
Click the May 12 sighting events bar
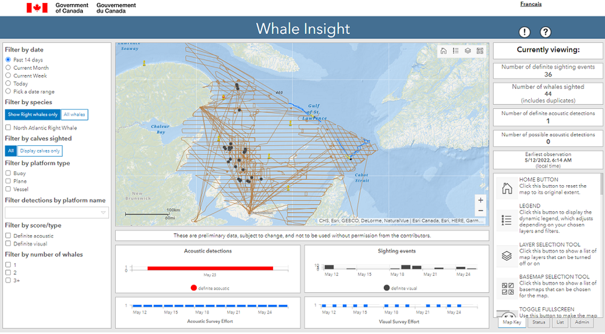click(x=329, y=267)
